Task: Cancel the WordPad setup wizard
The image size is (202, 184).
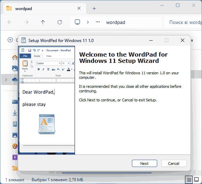Action: [174, 164]
